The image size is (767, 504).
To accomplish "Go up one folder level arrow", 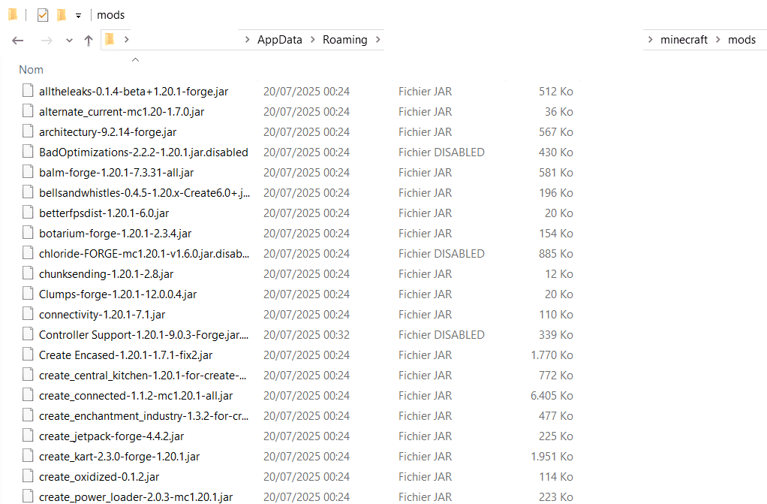I will coord(88,41).
